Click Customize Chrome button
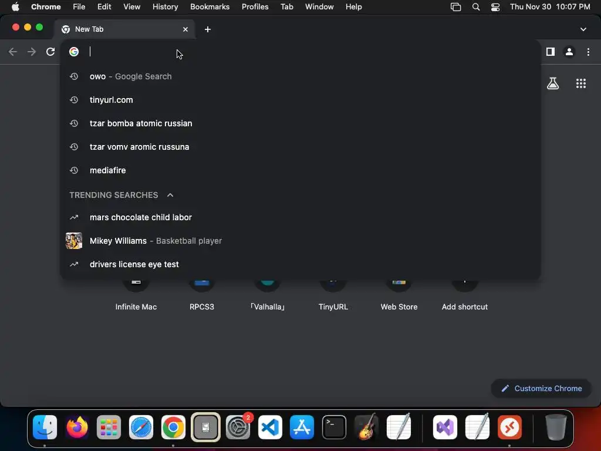This screenshot has width=601, height=451. [542, 388]
